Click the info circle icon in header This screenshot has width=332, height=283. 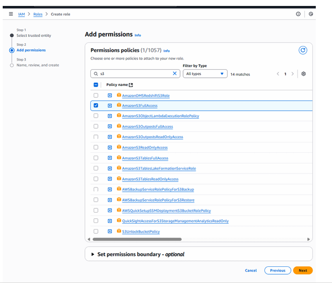click(x=298, y=14)
